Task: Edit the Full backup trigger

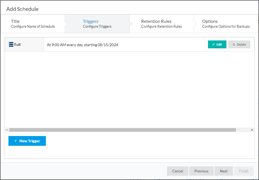Action: (x=217, y=45)
